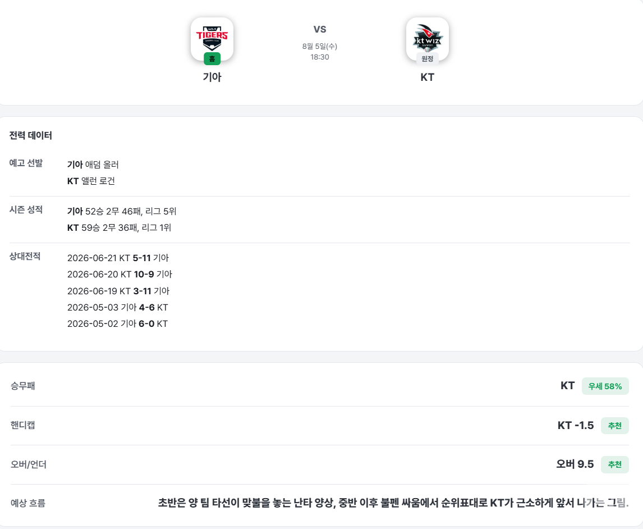Click the 전력 데이터 section heading

point(31,135)
